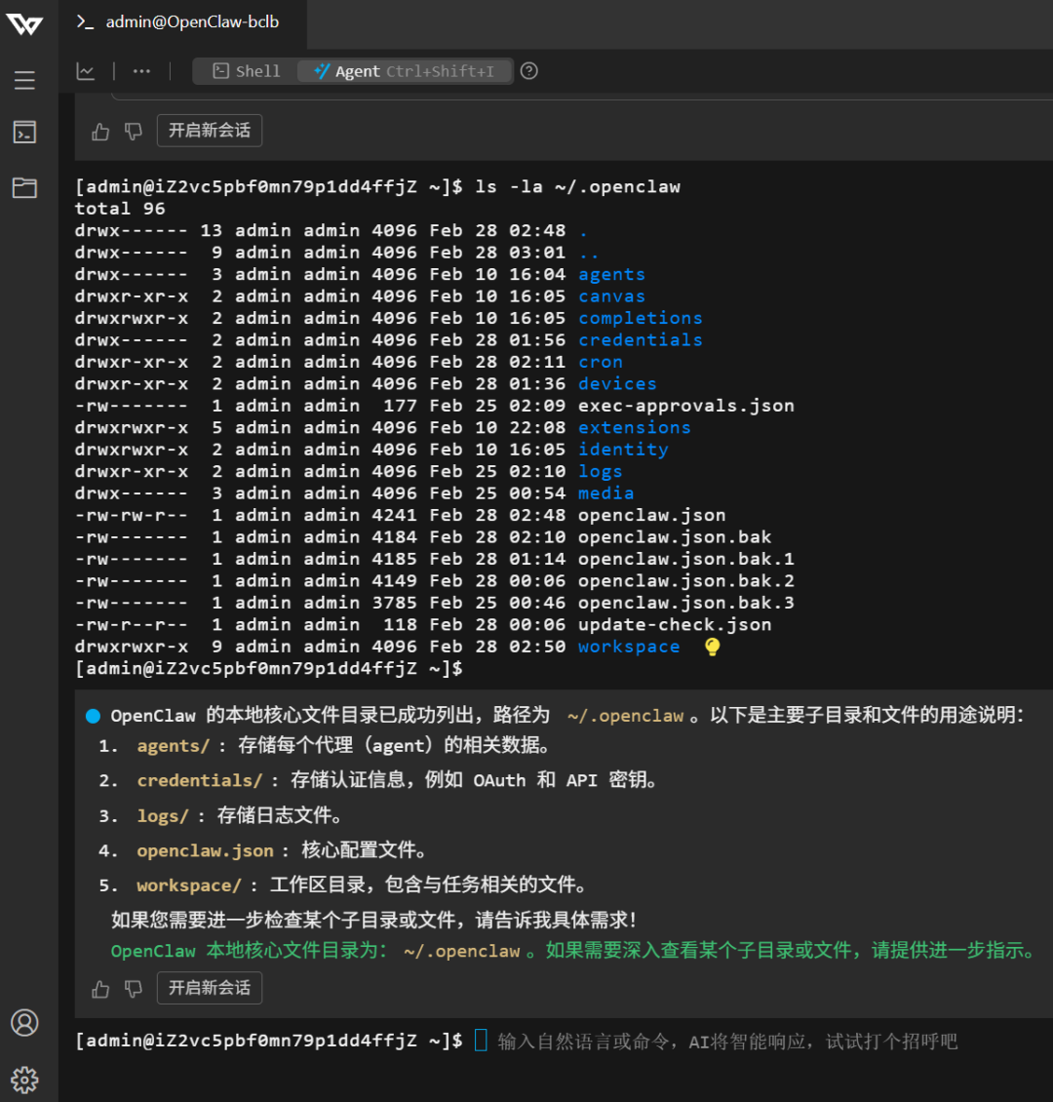The image size is (1053, 1102).
Task: Click the media directory name
Action: click(x=605, y=492)
